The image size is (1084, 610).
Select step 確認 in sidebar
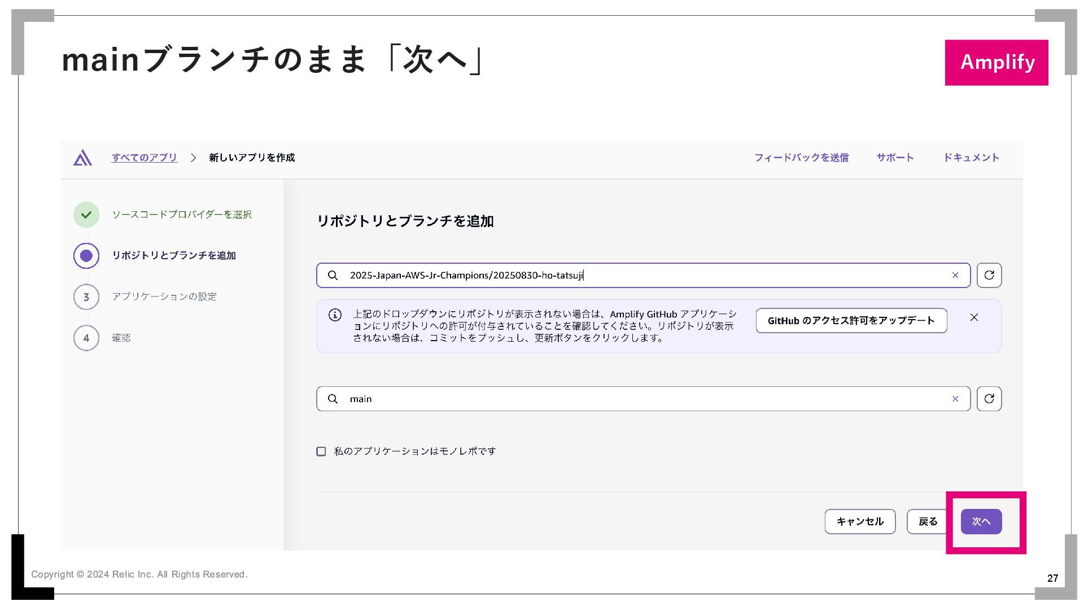121,338
